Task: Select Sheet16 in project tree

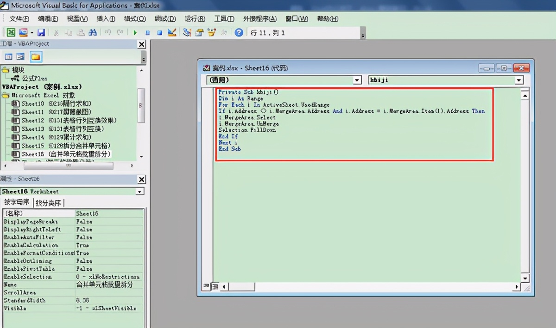Action: (x=66, y=154)
